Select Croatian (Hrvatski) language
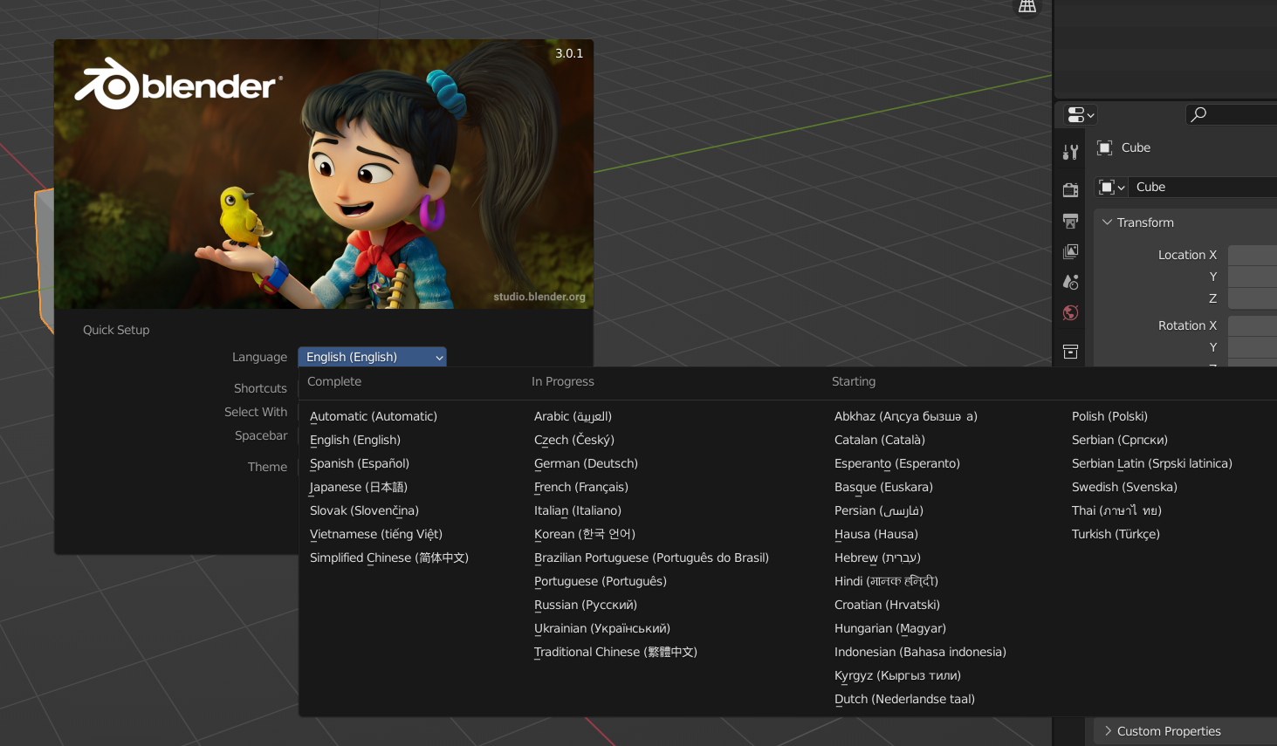 click(887, 605)
